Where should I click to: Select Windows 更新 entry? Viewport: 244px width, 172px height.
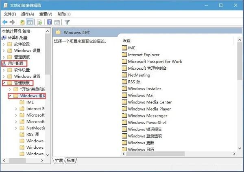141,143
